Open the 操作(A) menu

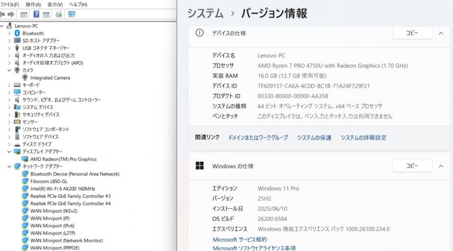[33, 5]
